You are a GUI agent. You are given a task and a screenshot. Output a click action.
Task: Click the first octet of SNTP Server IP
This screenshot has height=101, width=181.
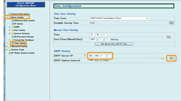pos(91,56)
